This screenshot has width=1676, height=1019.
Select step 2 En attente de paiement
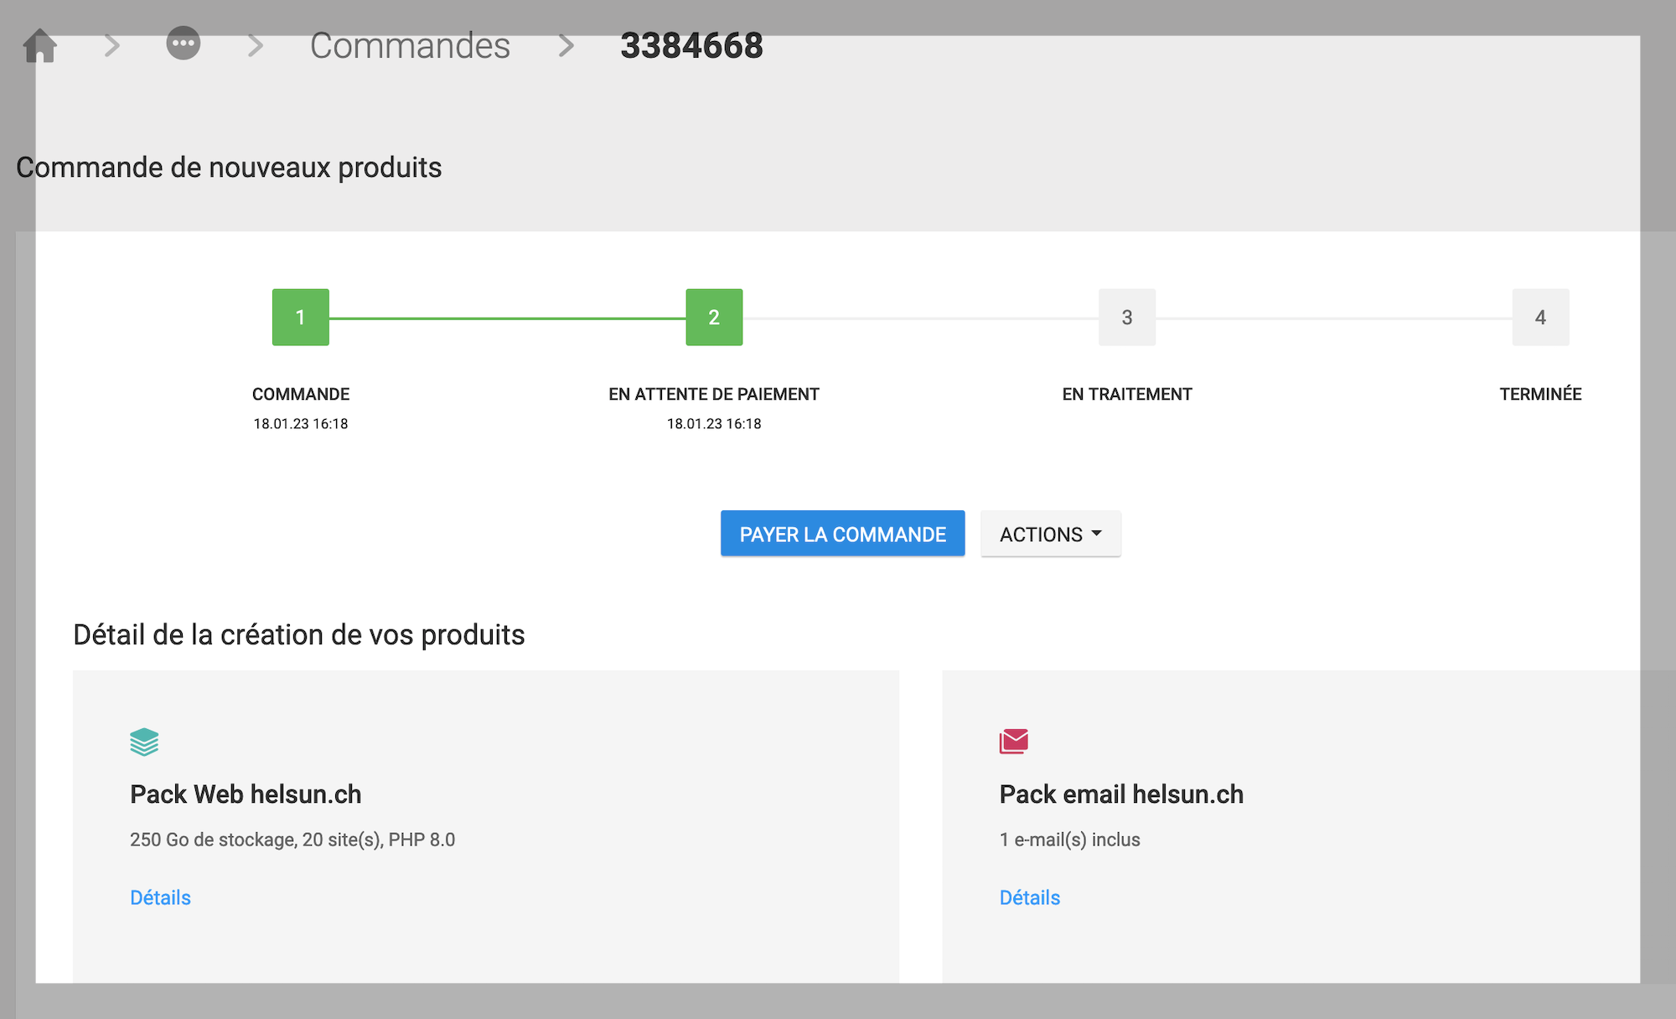click(714, 317)
